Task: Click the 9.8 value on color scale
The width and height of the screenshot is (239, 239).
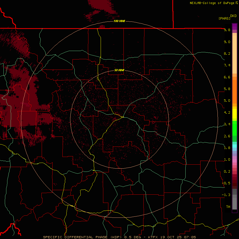Action: 227,30
